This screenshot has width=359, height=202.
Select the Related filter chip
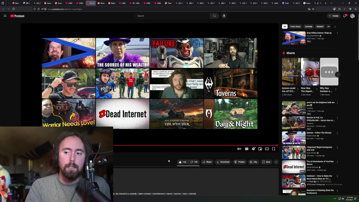[320, 27]
